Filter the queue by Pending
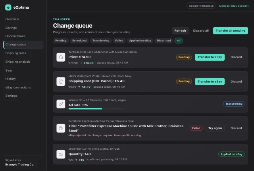This screenshot has height=171, width=254. 61,41
